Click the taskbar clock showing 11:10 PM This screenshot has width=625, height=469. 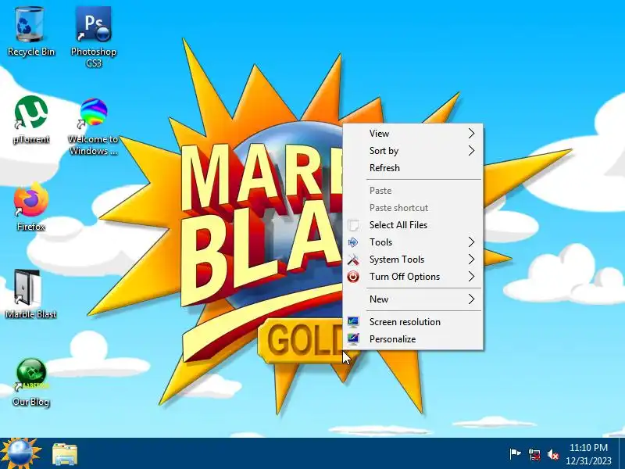(x=588, y=447)
